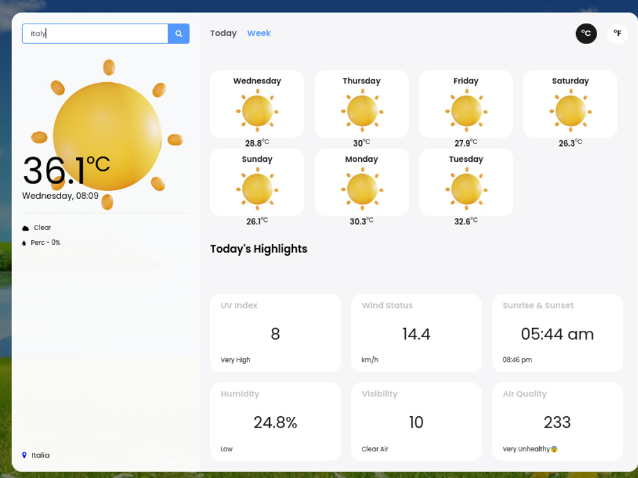Click the 30.3°C Monday temperature

[x=362, y=221]
